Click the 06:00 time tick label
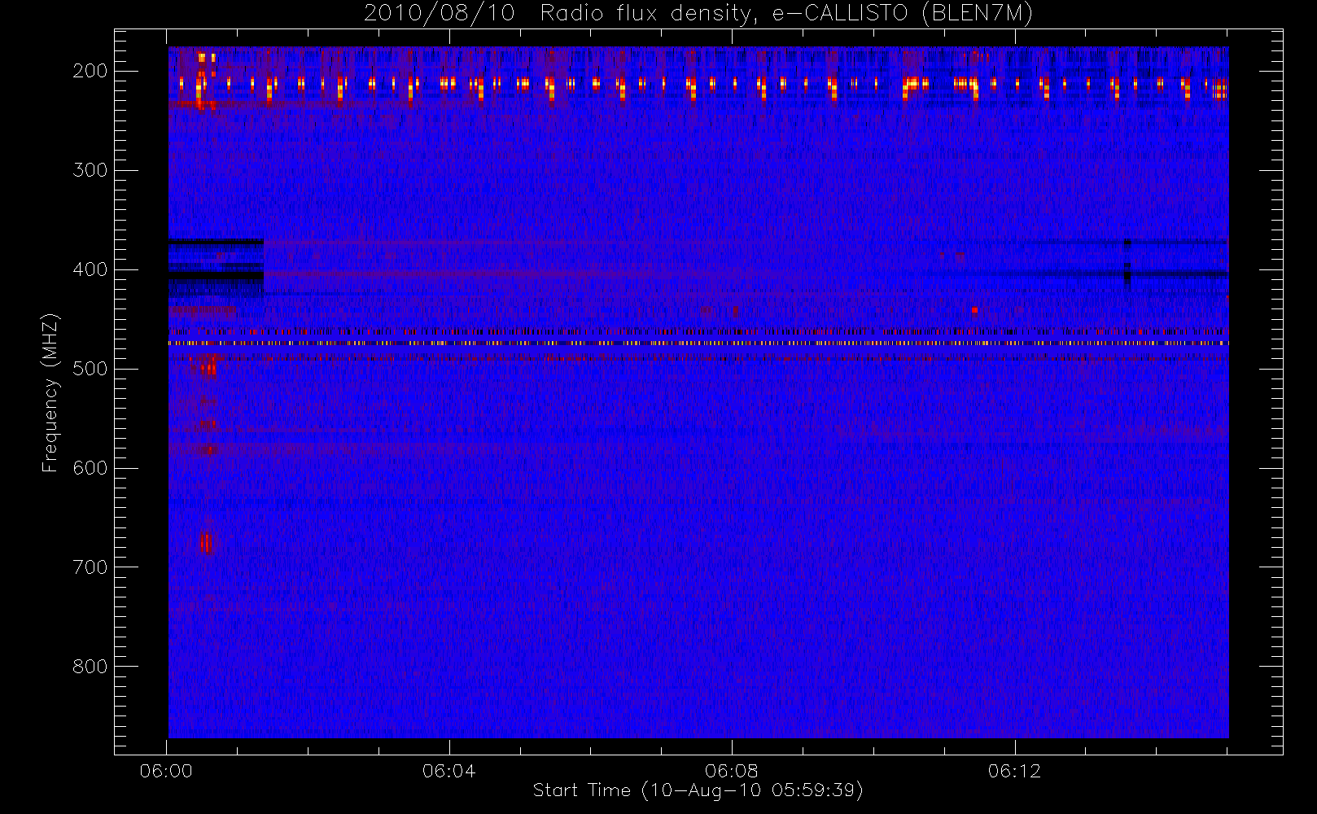Screen dimensions: 1317x814 click(166, 771)
